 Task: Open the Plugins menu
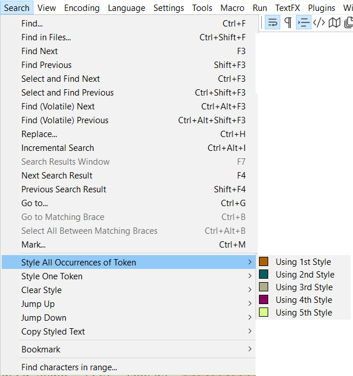321,7
